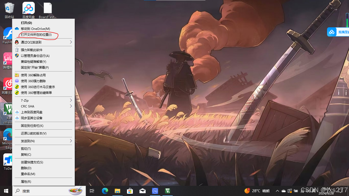Click the Baidu cloud icon beside 同步至其它设备
The height and width of the screenshot is (196, 349).
pyautogui.click(x=17, y=118)
